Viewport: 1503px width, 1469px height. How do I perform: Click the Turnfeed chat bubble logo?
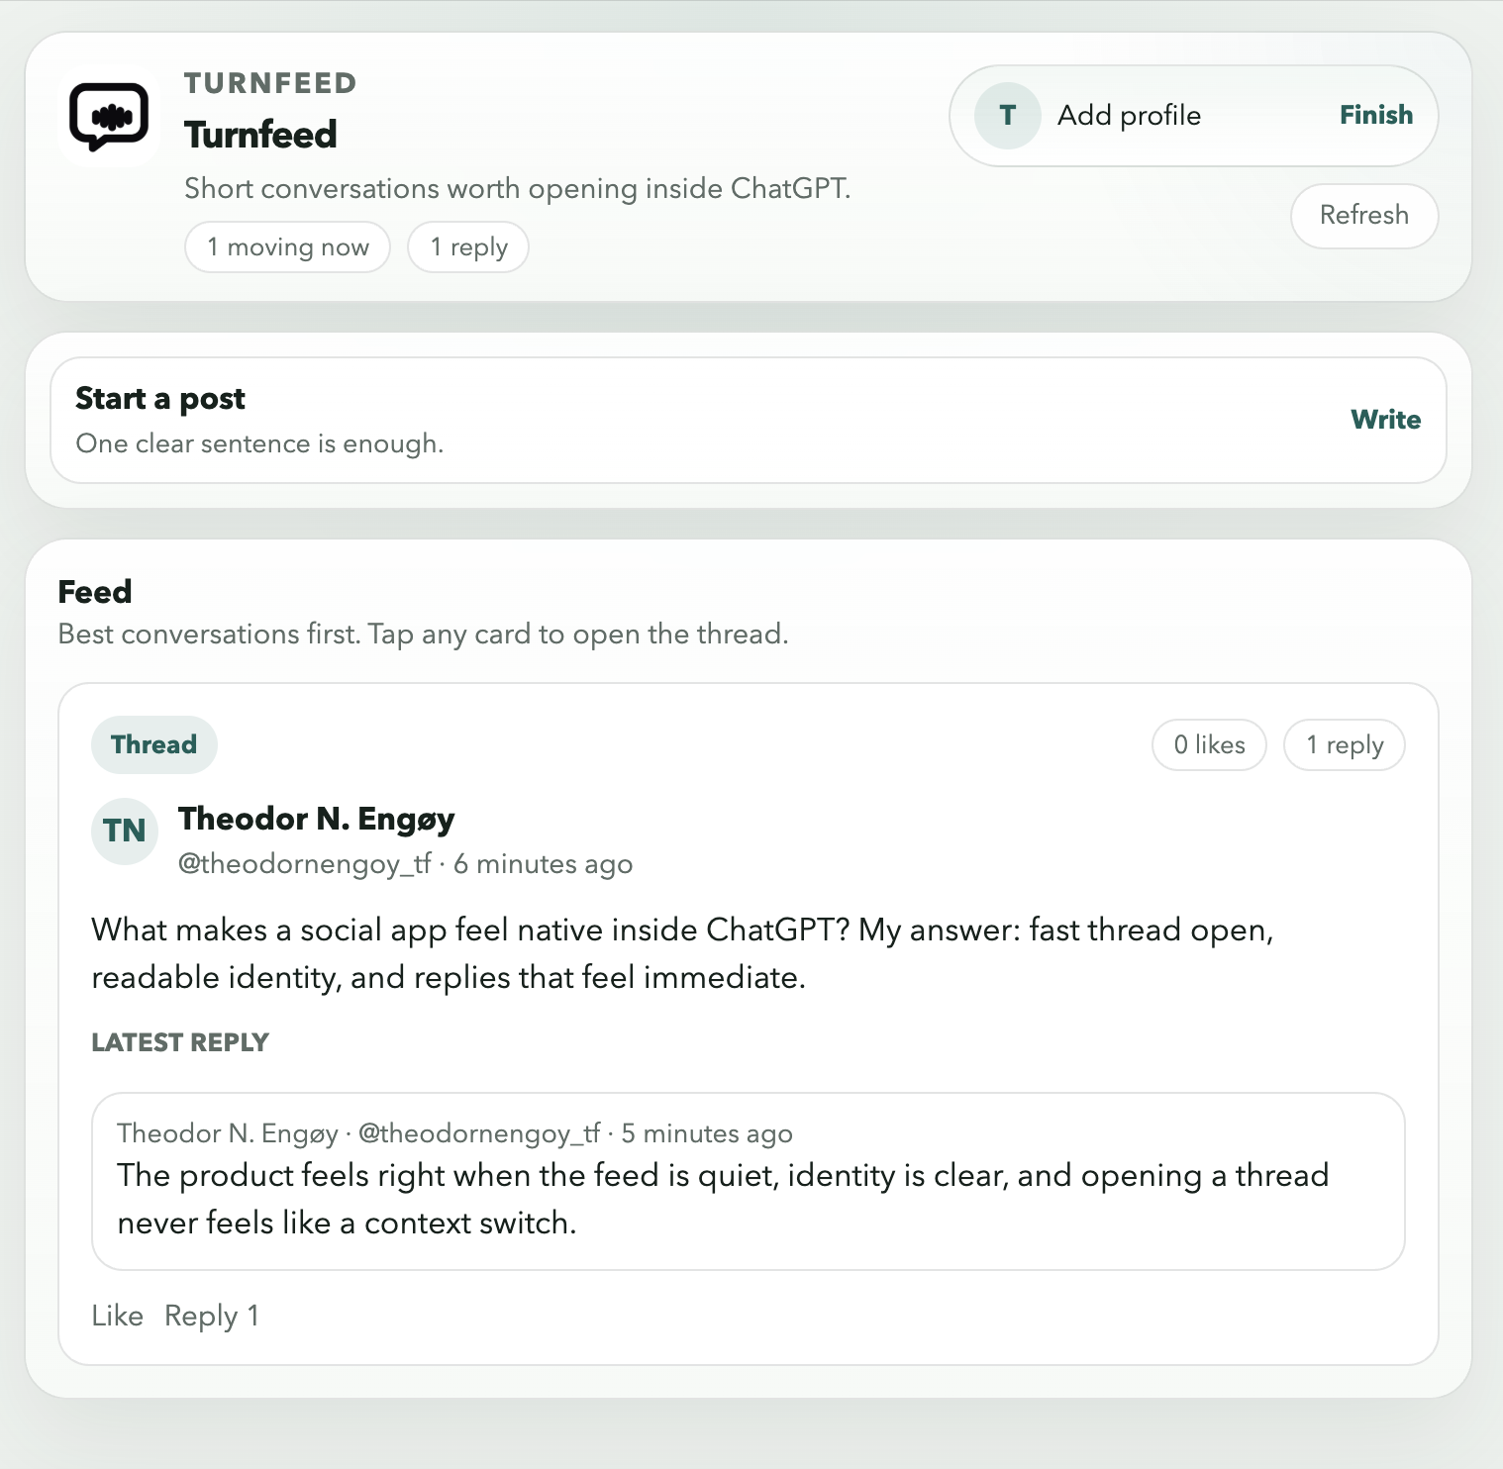[109, 117]
